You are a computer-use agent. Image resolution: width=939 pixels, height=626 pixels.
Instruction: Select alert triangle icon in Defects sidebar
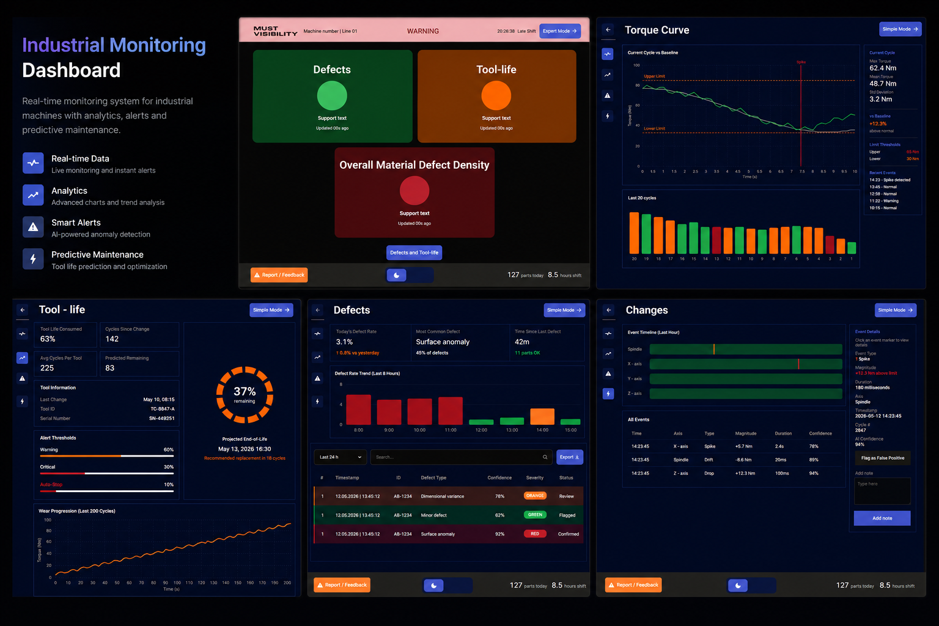click(x=317, y=378)
